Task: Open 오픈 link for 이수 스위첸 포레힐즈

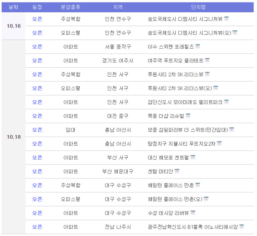Action: click(37, 47)
